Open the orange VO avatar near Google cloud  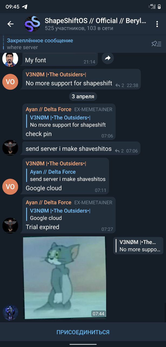(x=10, y=187)
